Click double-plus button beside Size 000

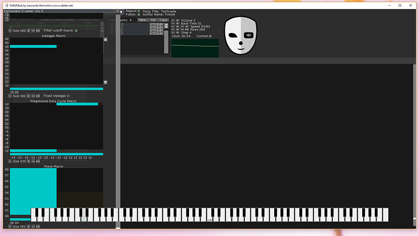(x=38, y=31)
